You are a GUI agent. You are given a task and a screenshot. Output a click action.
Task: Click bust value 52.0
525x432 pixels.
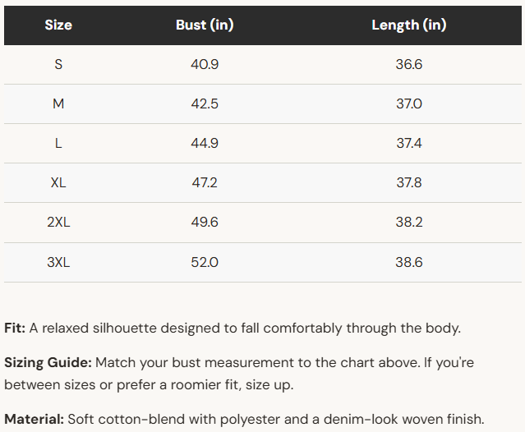click(205, 262)
